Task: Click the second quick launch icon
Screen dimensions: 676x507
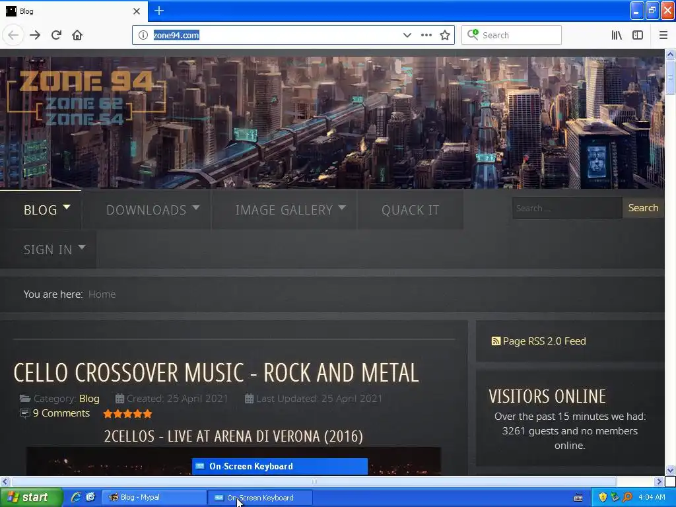Action: coord(90,497)
